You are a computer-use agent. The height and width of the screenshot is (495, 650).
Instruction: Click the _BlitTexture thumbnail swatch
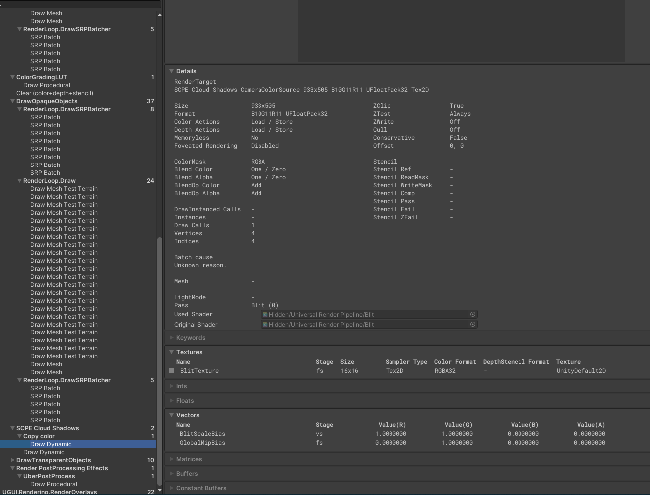click(171, 371)
